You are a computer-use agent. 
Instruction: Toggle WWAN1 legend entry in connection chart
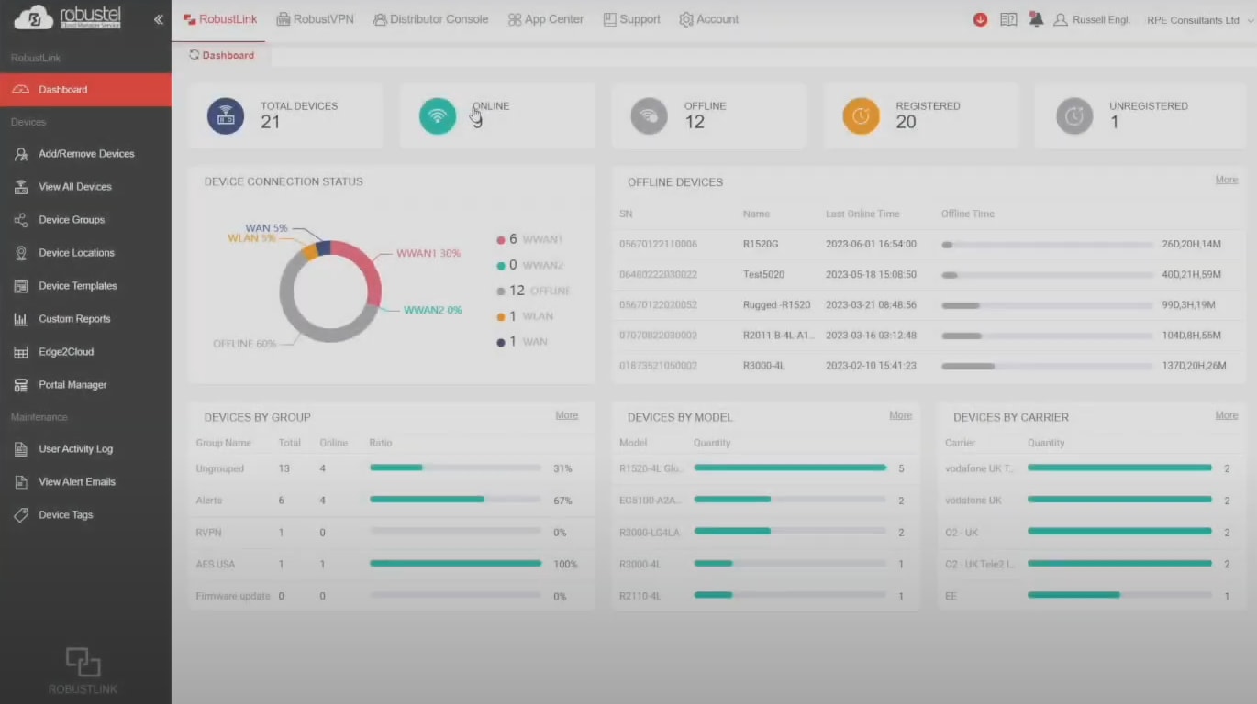(x=530, y=239)
